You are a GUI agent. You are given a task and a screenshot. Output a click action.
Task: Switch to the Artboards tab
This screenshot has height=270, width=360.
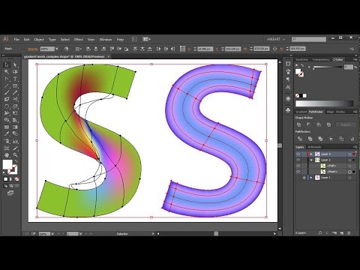(x=314, y=147)
